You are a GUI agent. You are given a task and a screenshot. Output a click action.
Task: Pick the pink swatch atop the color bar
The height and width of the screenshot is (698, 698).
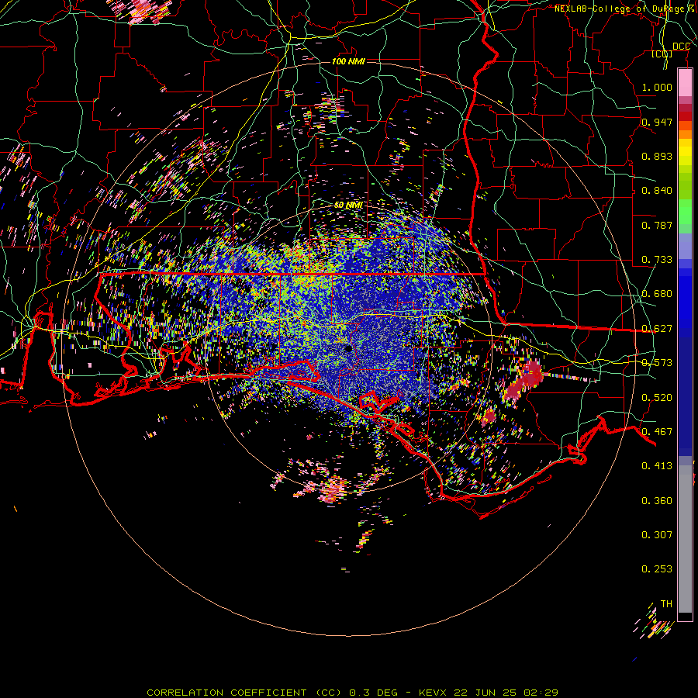tap(685, 82)
